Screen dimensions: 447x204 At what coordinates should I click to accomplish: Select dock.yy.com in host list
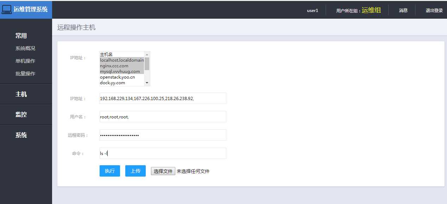[122, 83]
